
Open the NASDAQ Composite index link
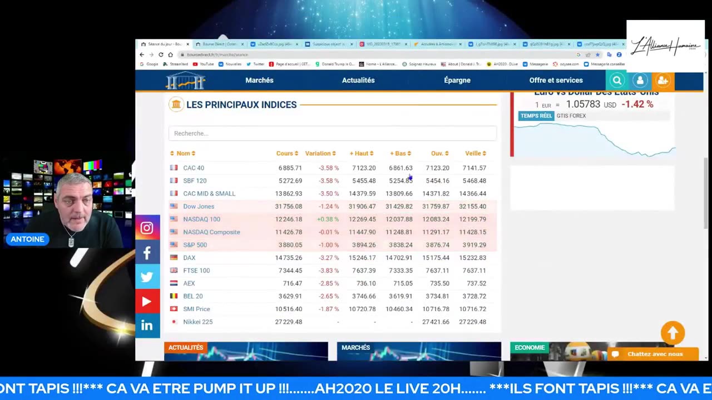pyautogui.click(x=211, y=232)
